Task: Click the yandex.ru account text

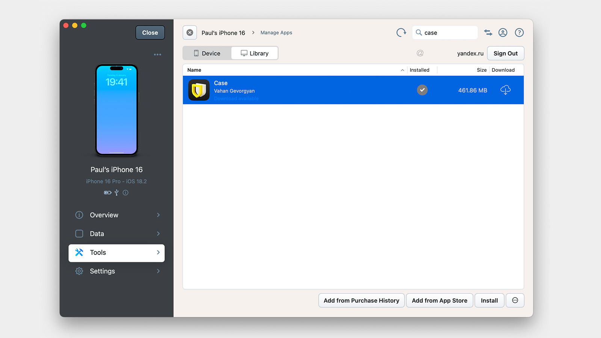Action: pyautogui.click(x=470, y=53)
